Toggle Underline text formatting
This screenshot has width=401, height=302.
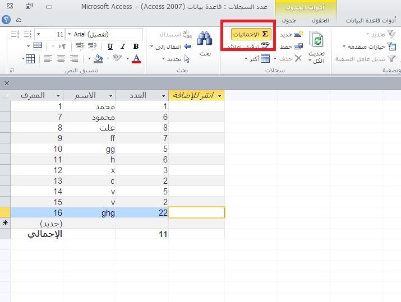pyautogui.click(x=109, y=47)
